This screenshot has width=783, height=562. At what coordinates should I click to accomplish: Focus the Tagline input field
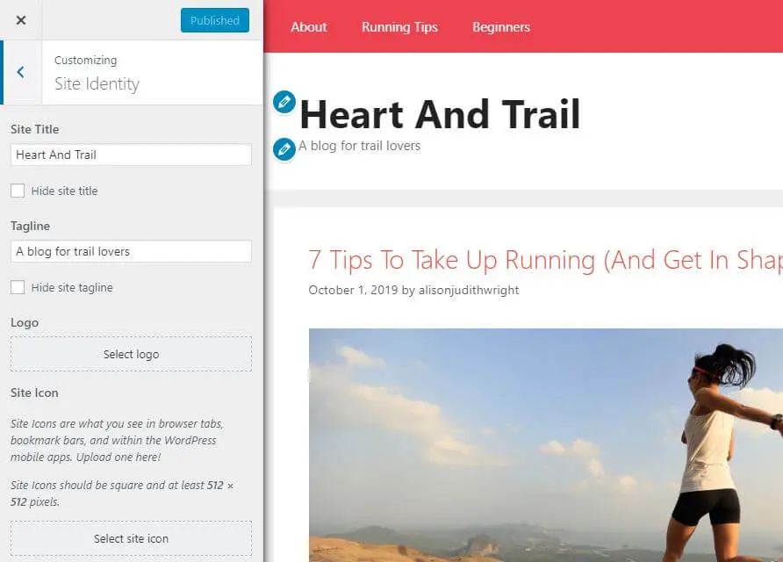132,251
